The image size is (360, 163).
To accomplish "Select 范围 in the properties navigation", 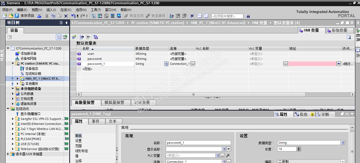I will click(78, 146).
